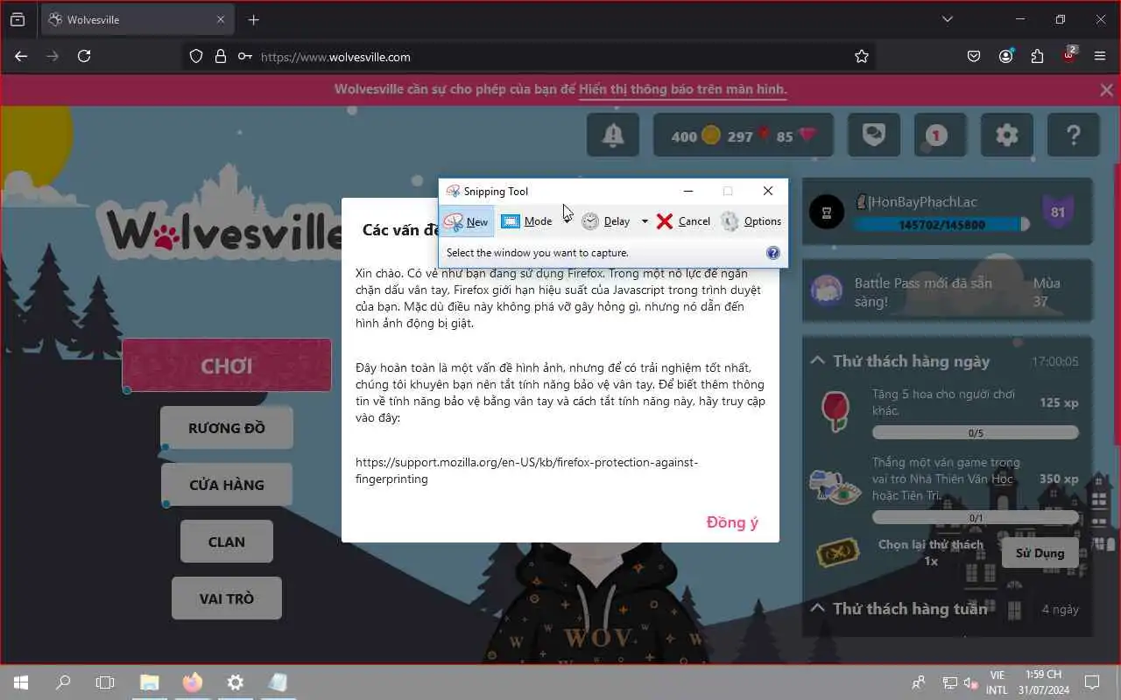Open VAI TRÒ roles page
Screen dimensions: 1121x700
coord(227,598)
